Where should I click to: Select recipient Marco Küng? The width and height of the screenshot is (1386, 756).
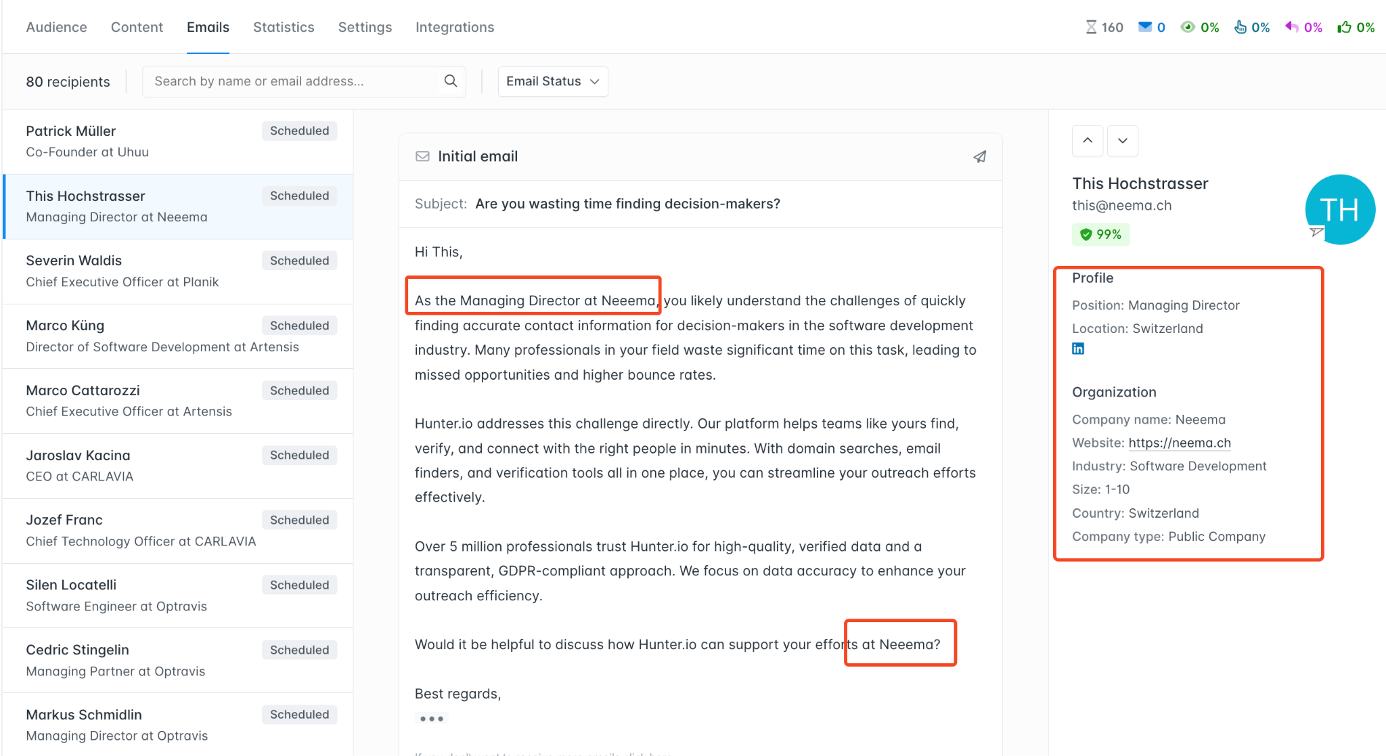[x=178, y=336]
